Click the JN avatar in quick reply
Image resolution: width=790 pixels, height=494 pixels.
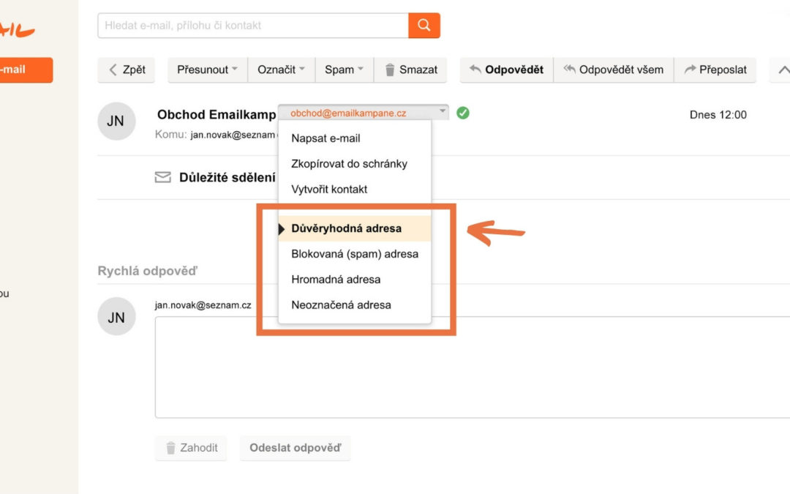pyautogui.click(x=116, y=317)
